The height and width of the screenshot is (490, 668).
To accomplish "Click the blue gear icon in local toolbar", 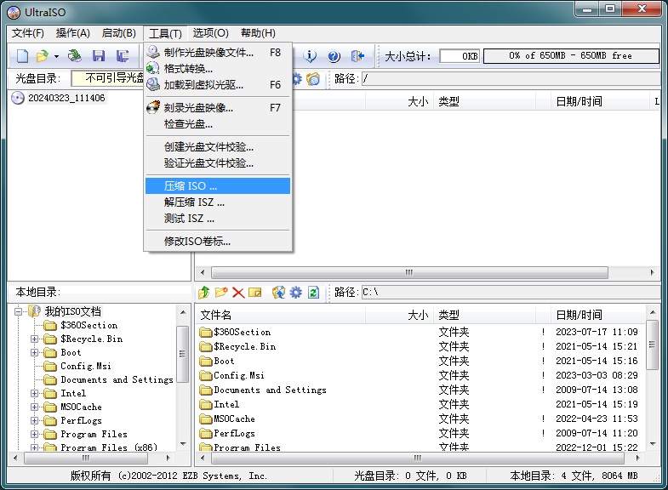I will pyautogui.click(x=295, y=293).
